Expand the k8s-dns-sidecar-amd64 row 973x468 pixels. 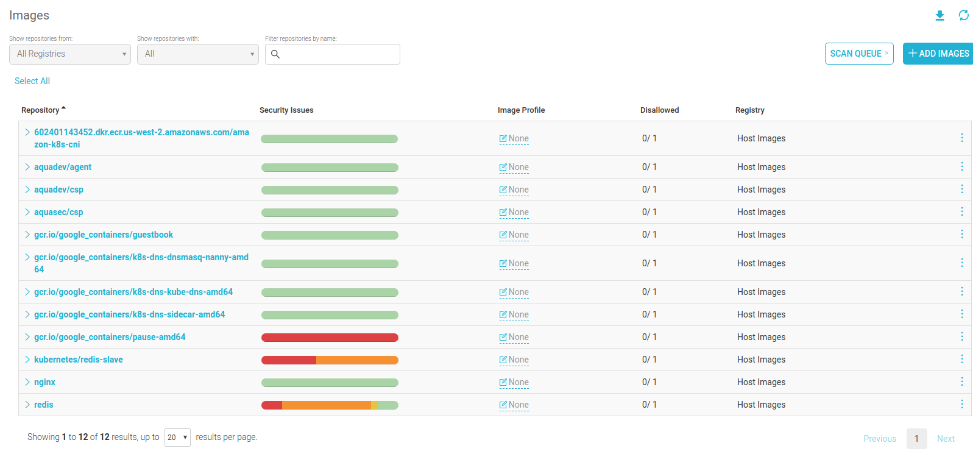click(27, 314)
